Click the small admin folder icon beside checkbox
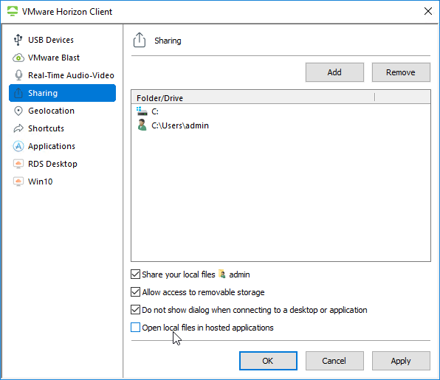Screen dimensions: 440x380 click(222, 274)
